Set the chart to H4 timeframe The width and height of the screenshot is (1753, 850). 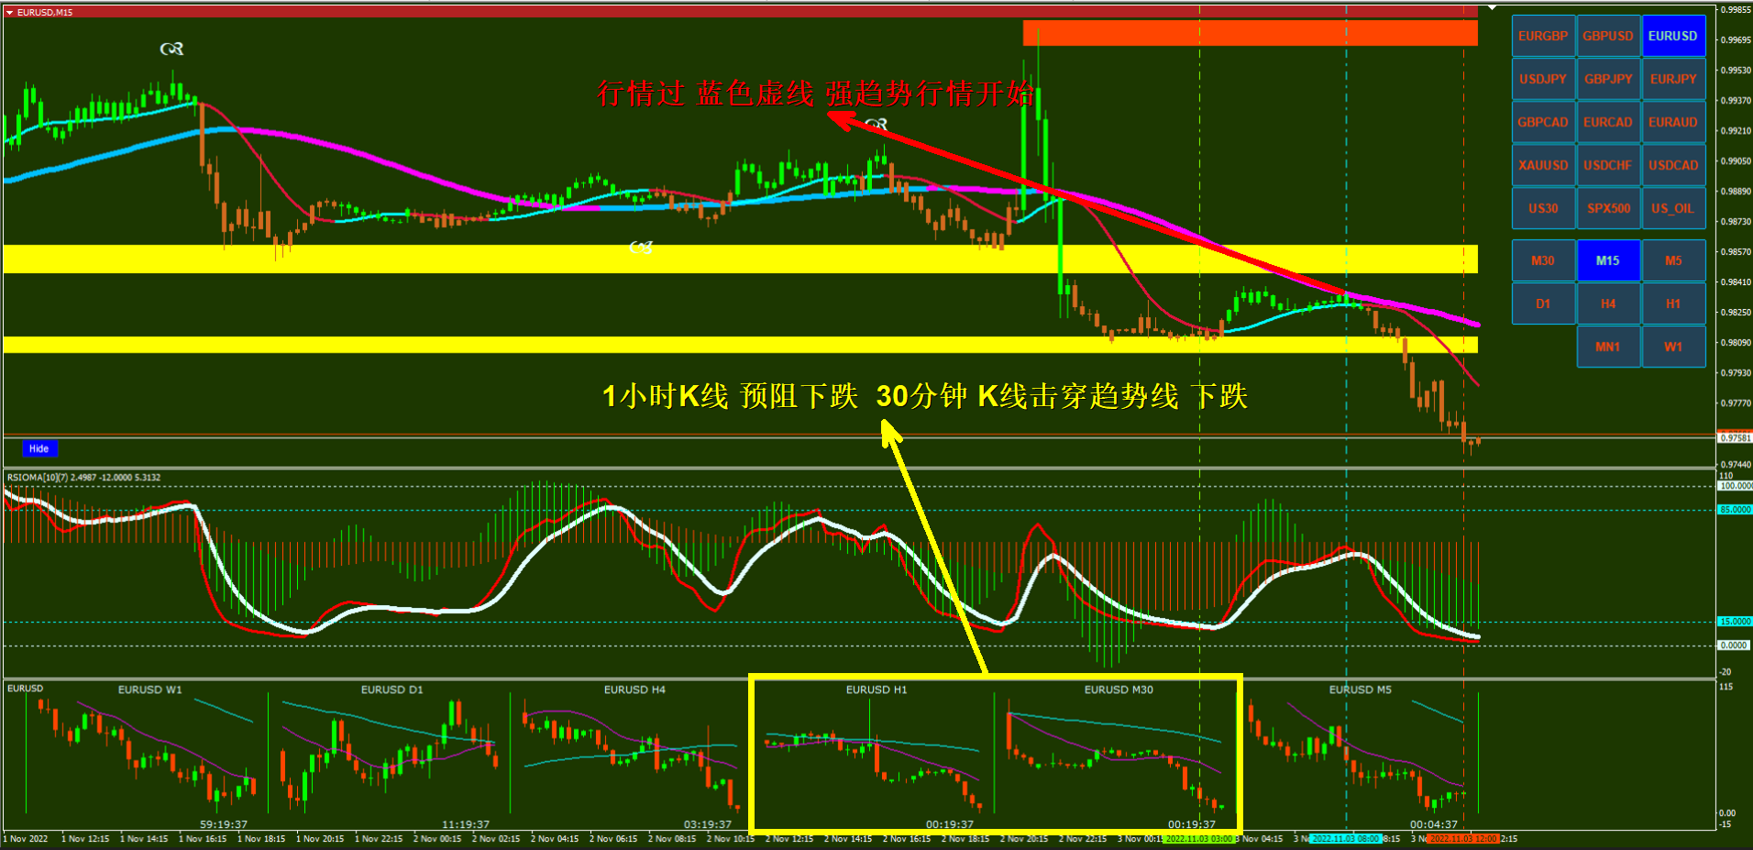click(1608, 304)
